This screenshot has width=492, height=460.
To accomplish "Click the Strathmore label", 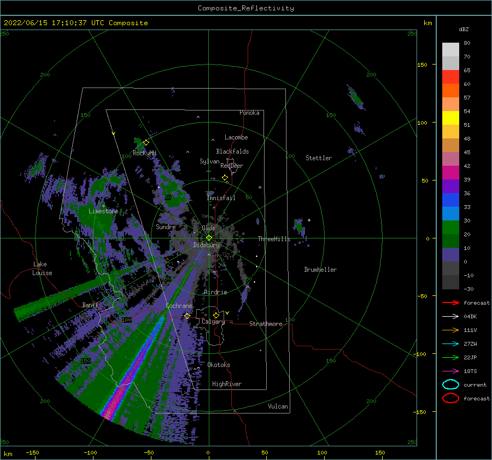I will (x=266, y=324).
